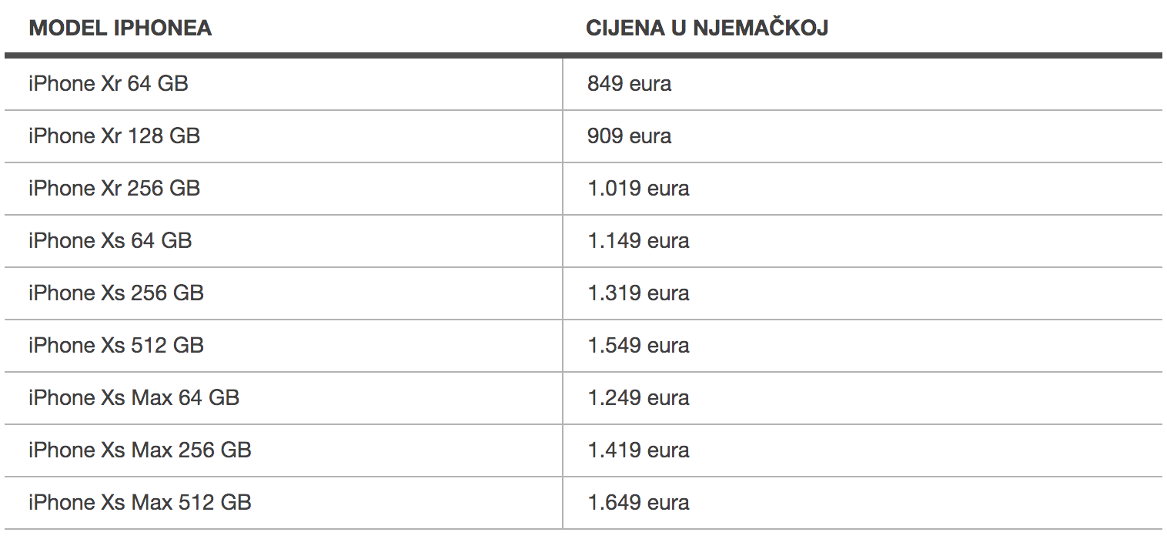Click the 1.249 eura price cell
Viewport: 1167px width, 539px height.
click(638, 397)
